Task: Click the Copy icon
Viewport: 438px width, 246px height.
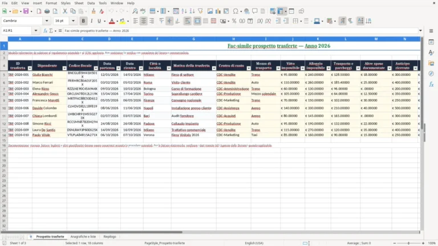Action: pos(73,11)
